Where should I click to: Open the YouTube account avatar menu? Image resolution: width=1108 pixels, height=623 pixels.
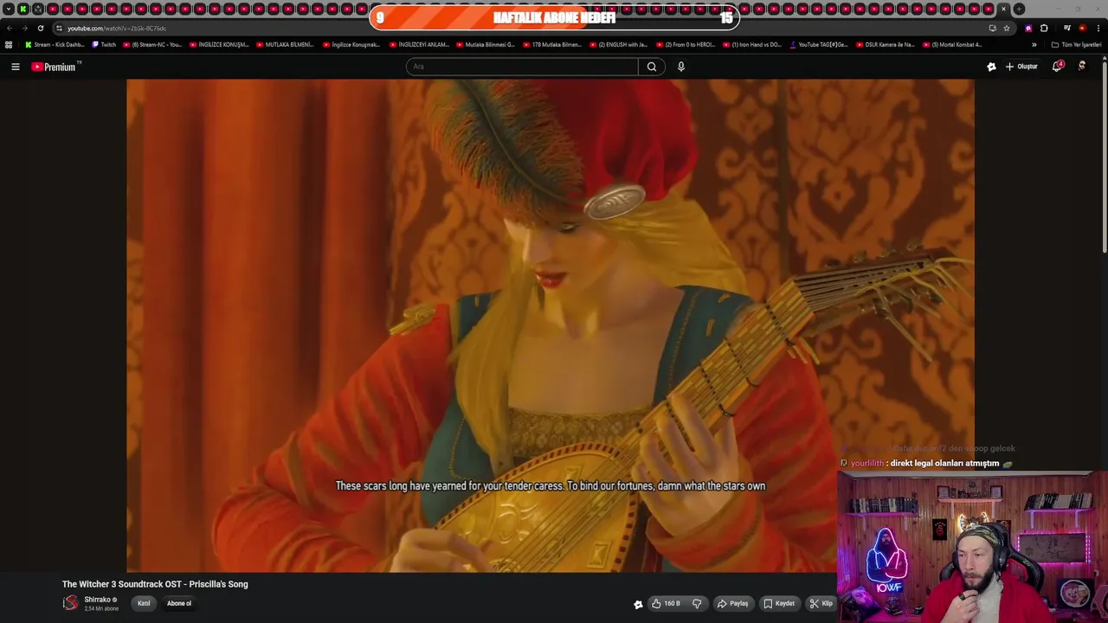point(1082,67)
